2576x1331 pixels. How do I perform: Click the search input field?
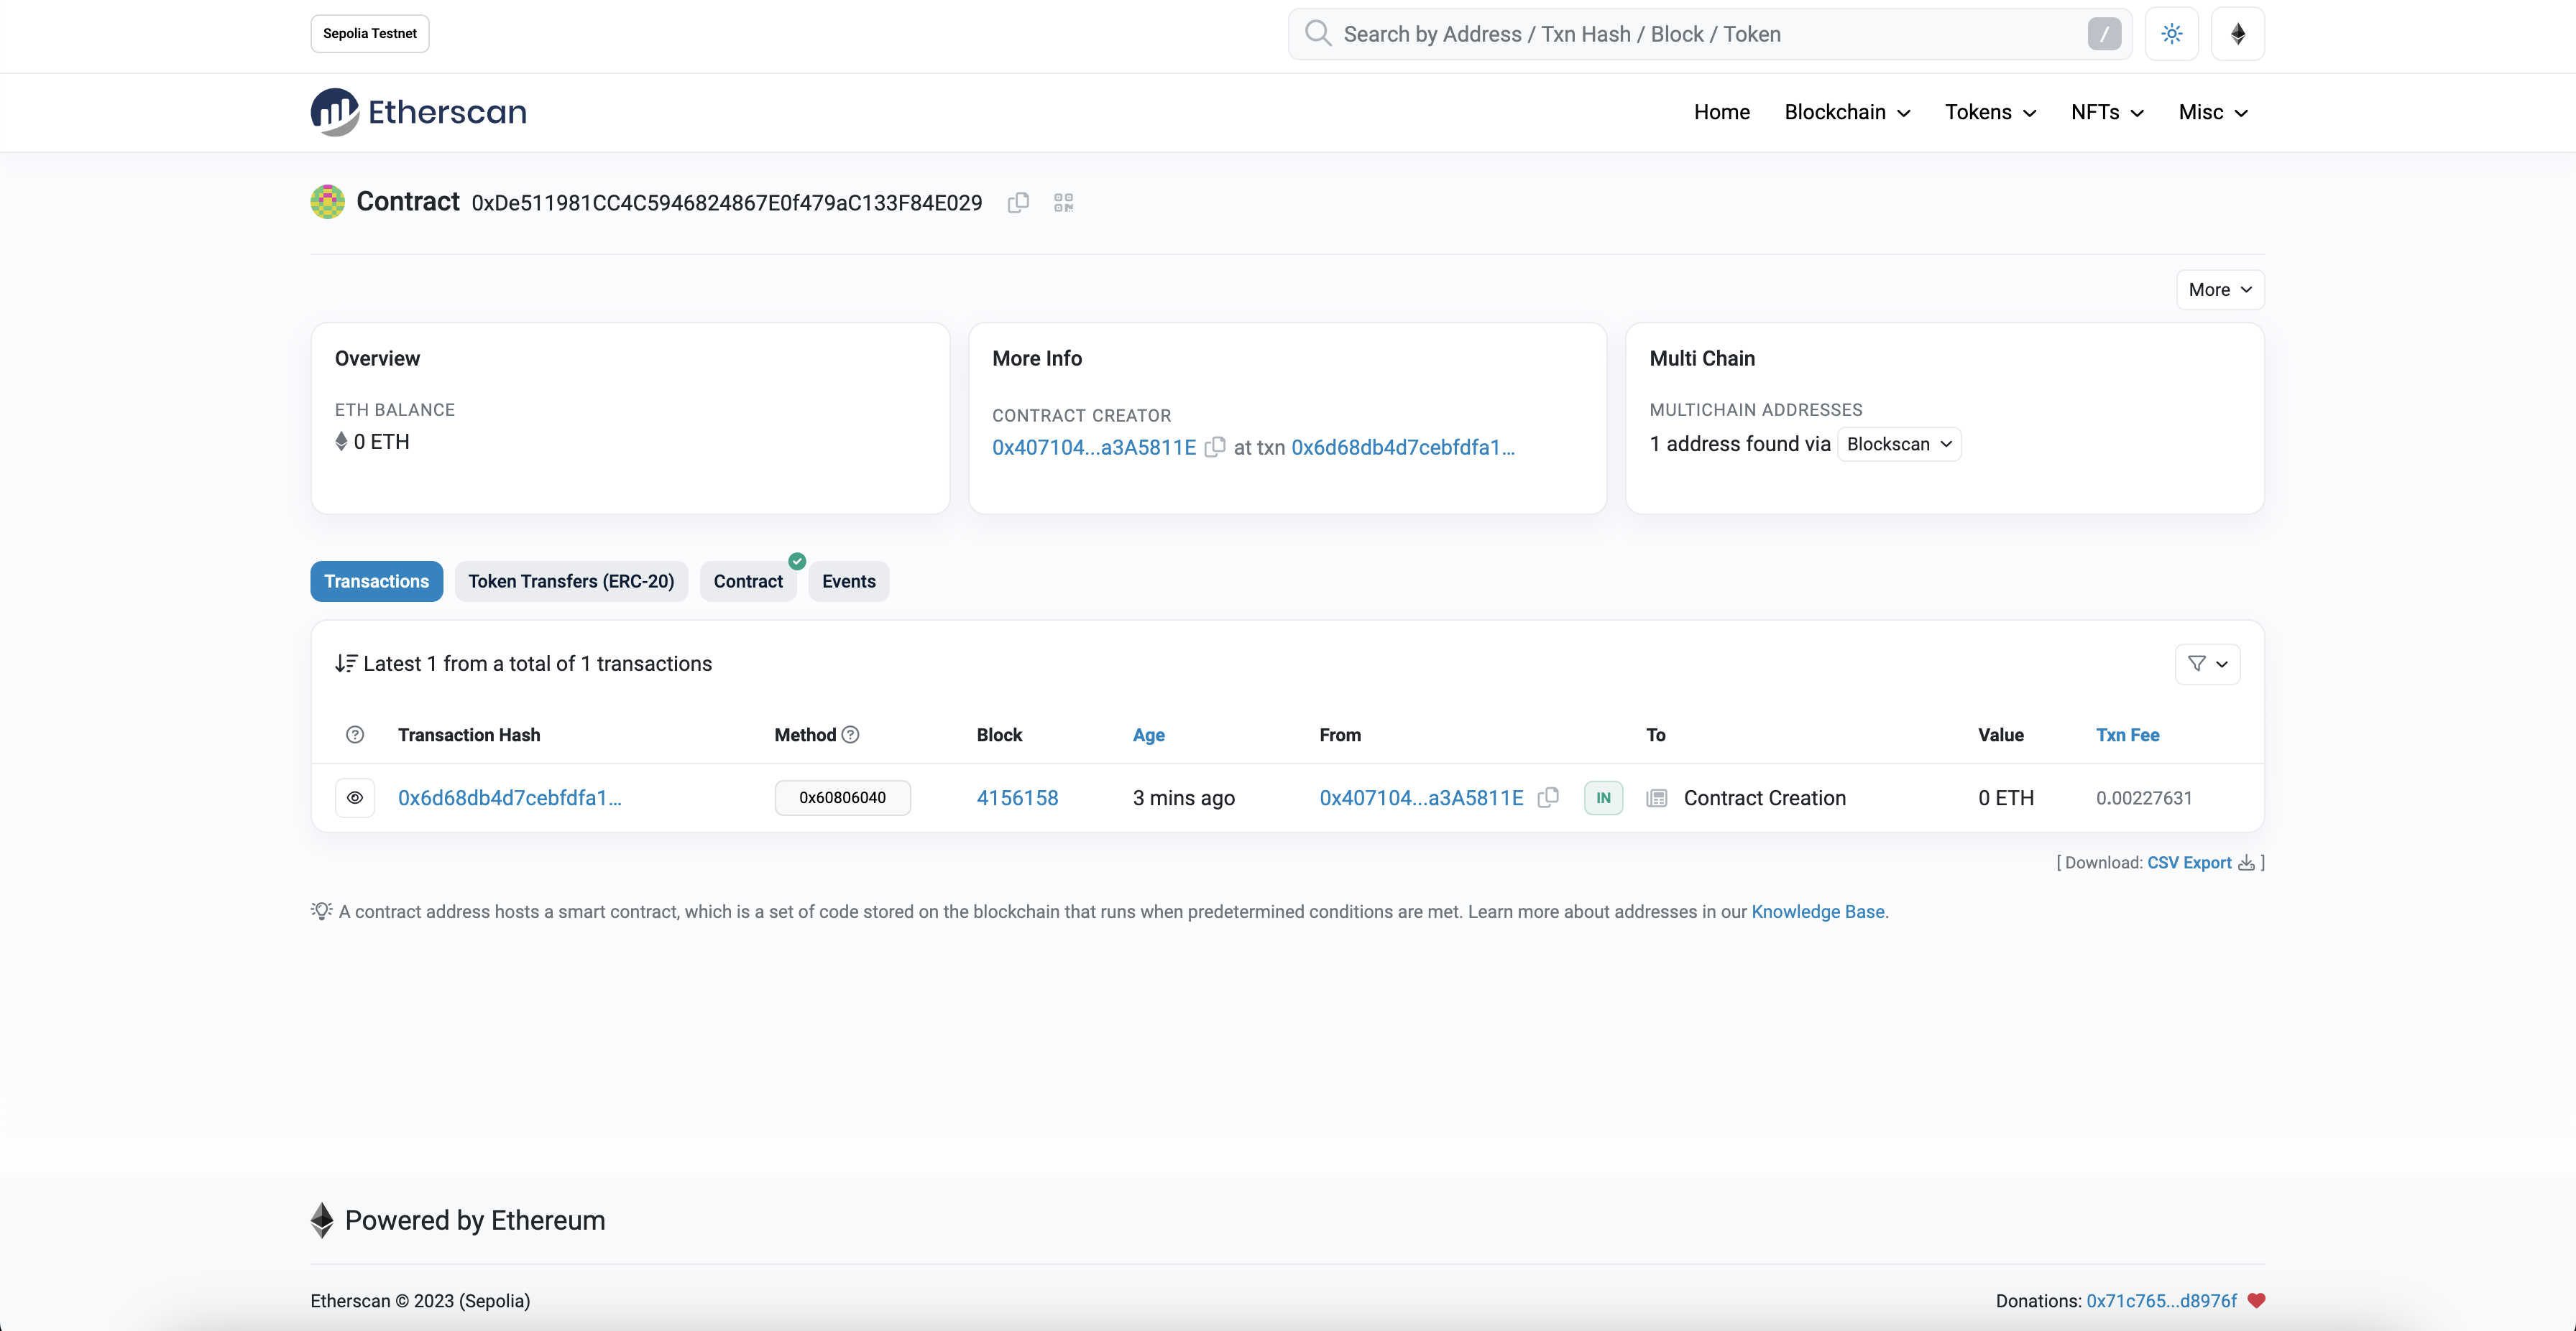(1700, 33)
